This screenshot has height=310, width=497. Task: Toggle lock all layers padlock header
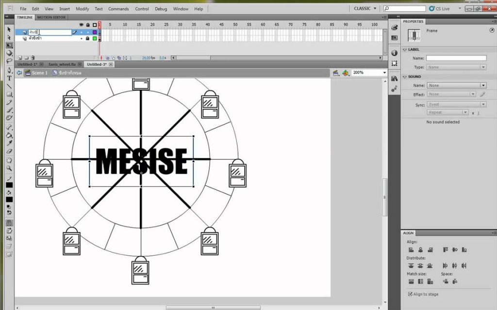(88, 25)
